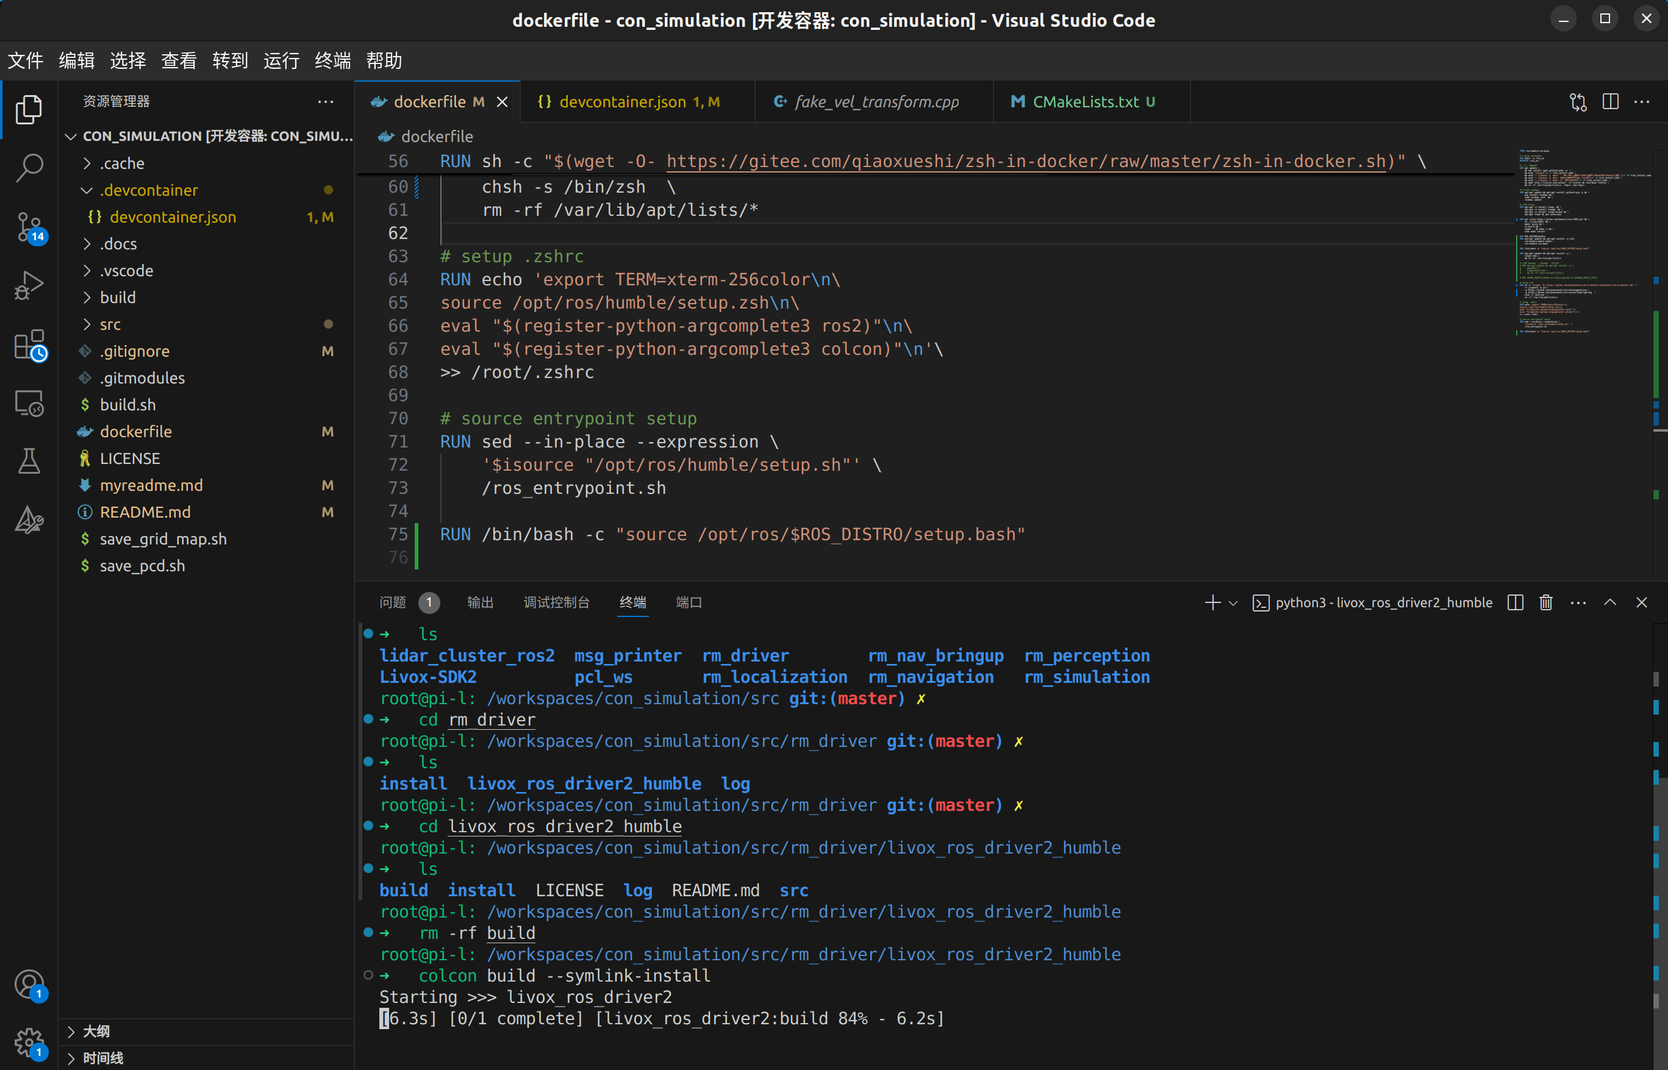Split the editor to the right
This screenshot has height=1070, width=1668.
(1610, 101)
